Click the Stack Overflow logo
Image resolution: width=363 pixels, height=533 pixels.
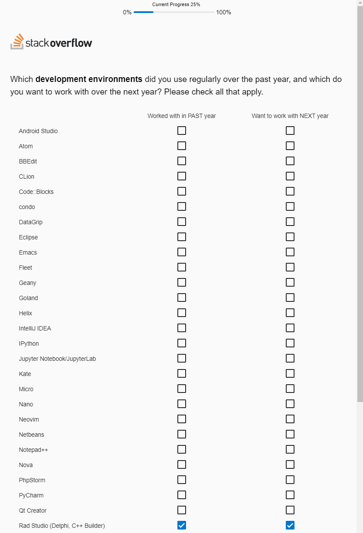[x=51, y=42]
